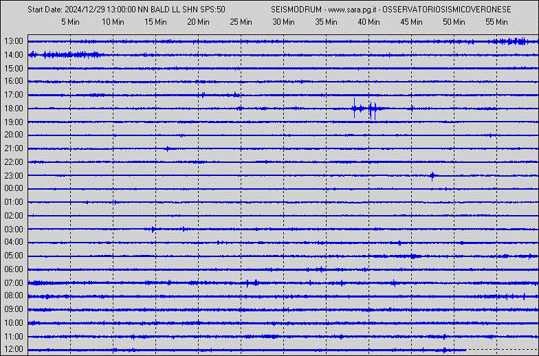Click the 13:00 hour row label

click(x=14, y=41)
